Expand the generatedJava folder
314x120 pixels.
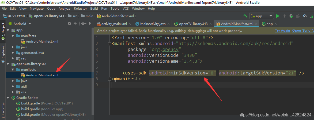[13, 53]
